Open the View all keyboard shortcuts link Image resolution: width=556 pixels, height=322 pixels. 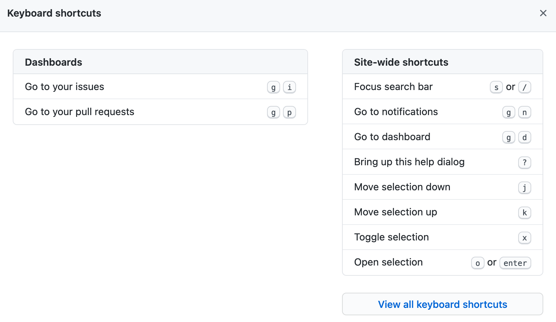(x=442, y=304)
